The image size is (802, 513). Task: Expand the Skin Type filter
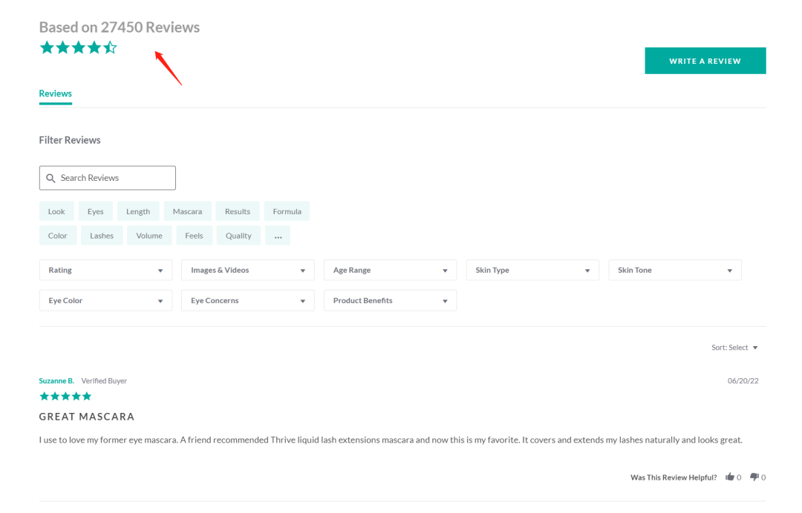(532, 270)
